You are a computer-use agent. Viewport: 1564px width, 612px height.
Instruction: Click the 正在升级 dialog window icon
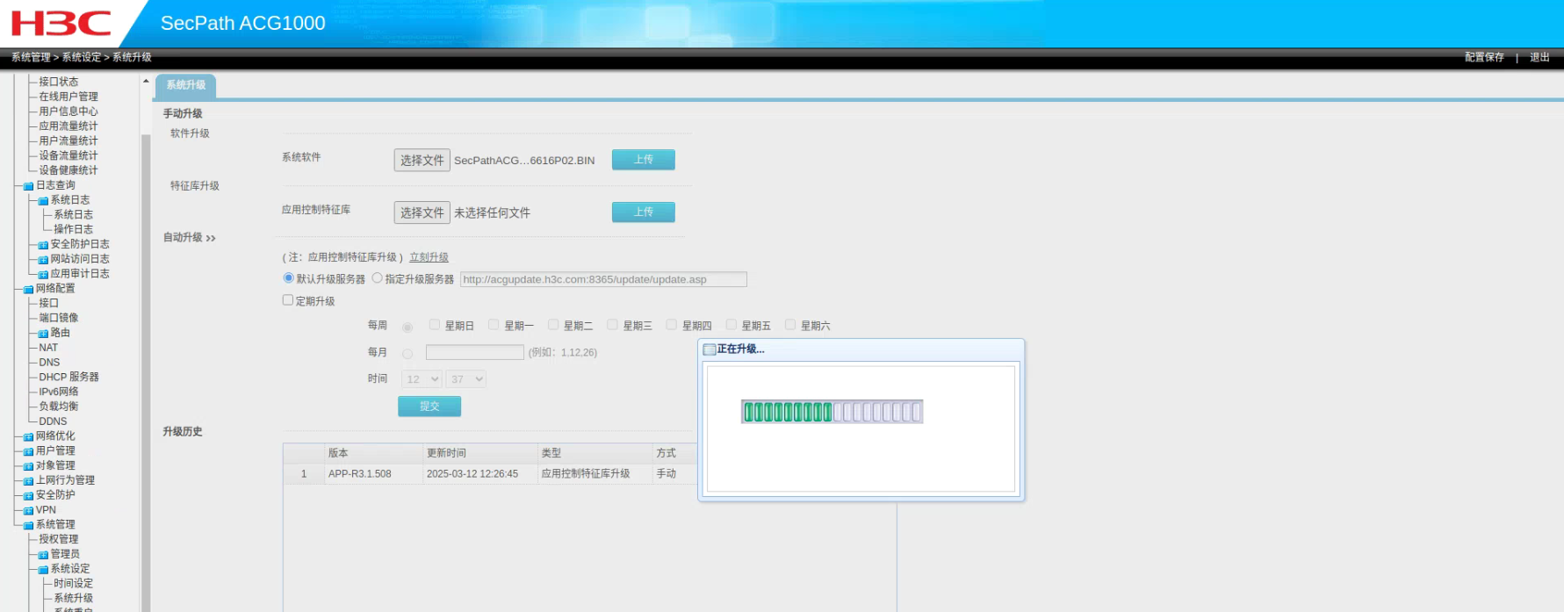(x=710, y=349)
